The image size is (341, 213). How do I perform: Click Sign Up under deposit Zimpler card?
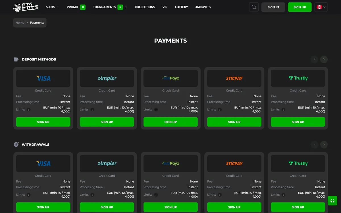click(107, 122)
